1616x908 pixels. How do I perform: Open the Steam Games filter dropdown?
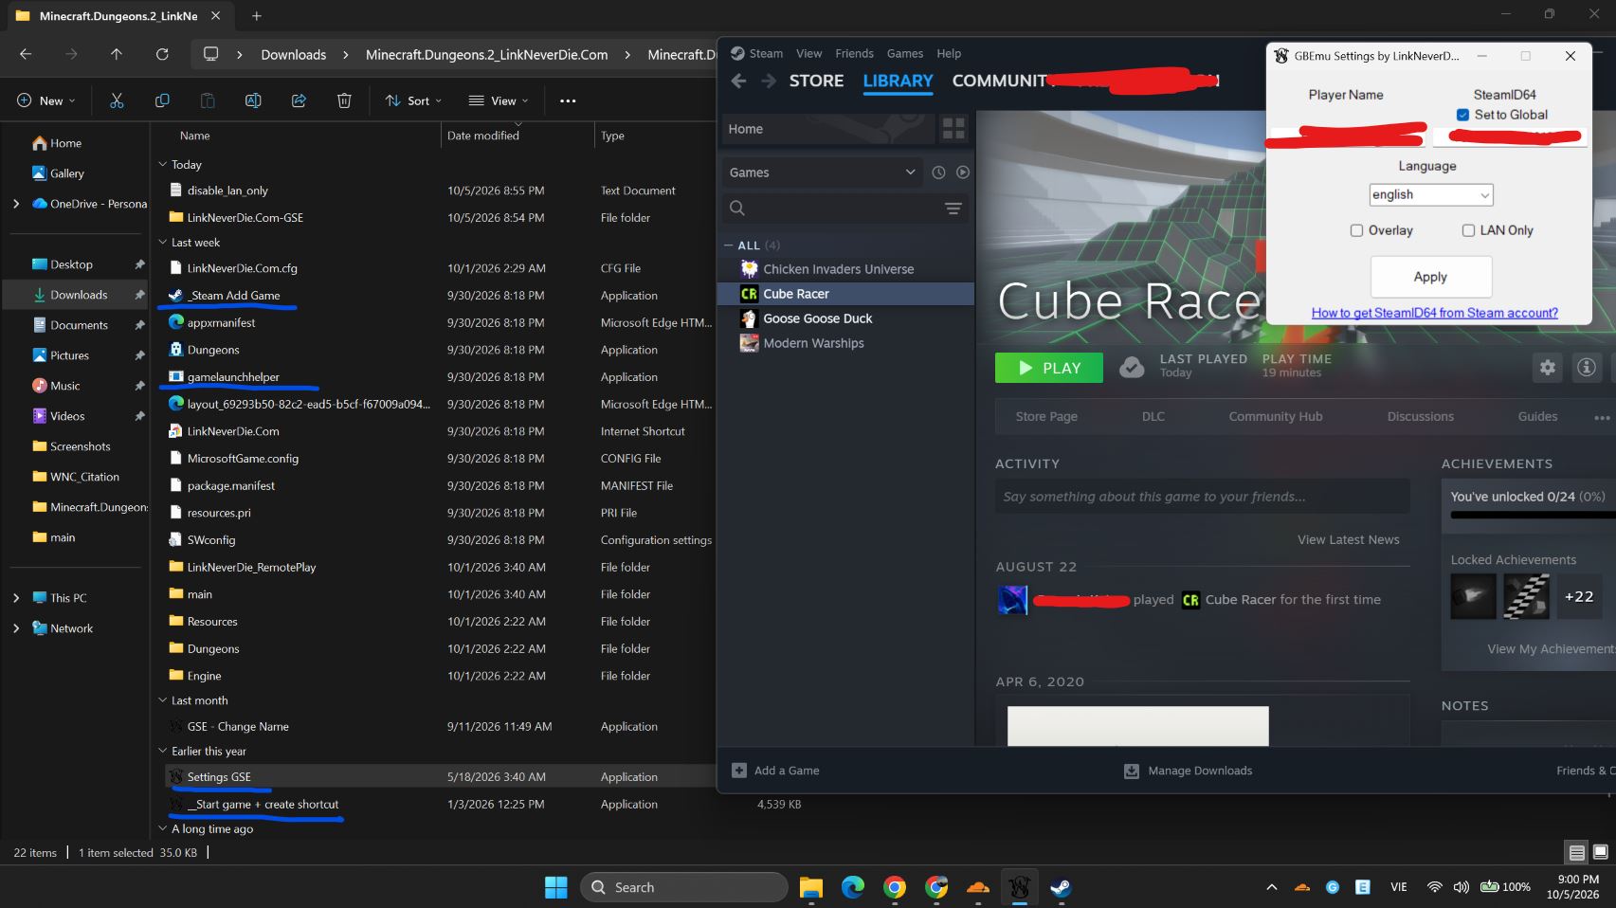(x=821, y=173)
